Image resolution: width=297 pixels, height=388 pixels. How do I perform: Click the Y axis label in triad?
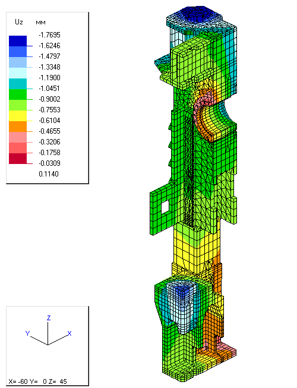(x=28, y=333)
